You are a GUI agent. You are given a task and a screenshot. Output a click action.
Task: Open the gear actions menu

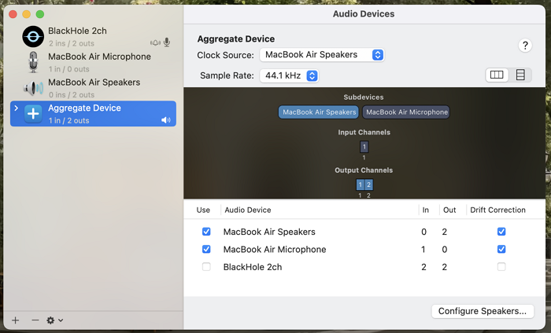click(x=55, y=320)
